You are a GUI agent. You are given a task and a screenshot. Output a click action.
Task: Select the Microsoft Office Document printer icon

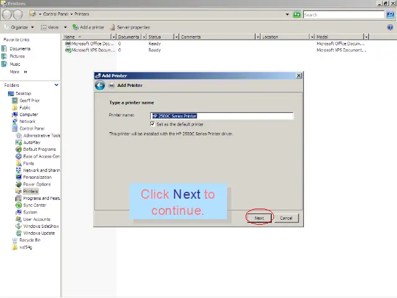(x=68, y=43)
